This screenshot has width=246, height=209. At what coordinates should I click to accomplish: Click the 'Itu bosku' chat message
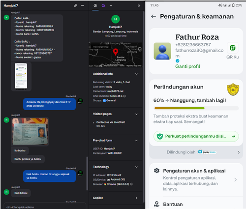click(x=20, y=150)
